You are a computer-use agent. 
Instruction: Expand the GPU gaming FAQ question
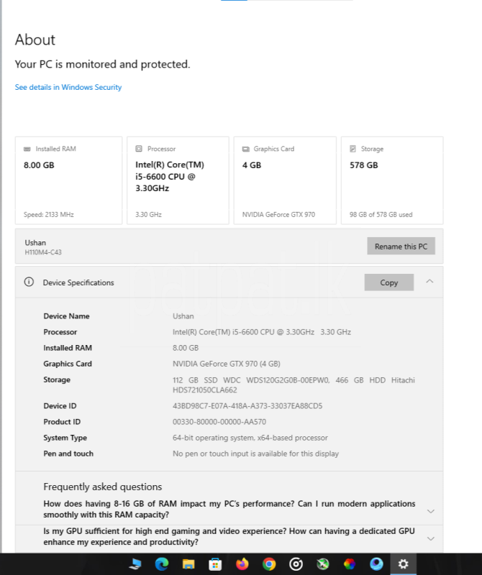(x=430, y=538)
